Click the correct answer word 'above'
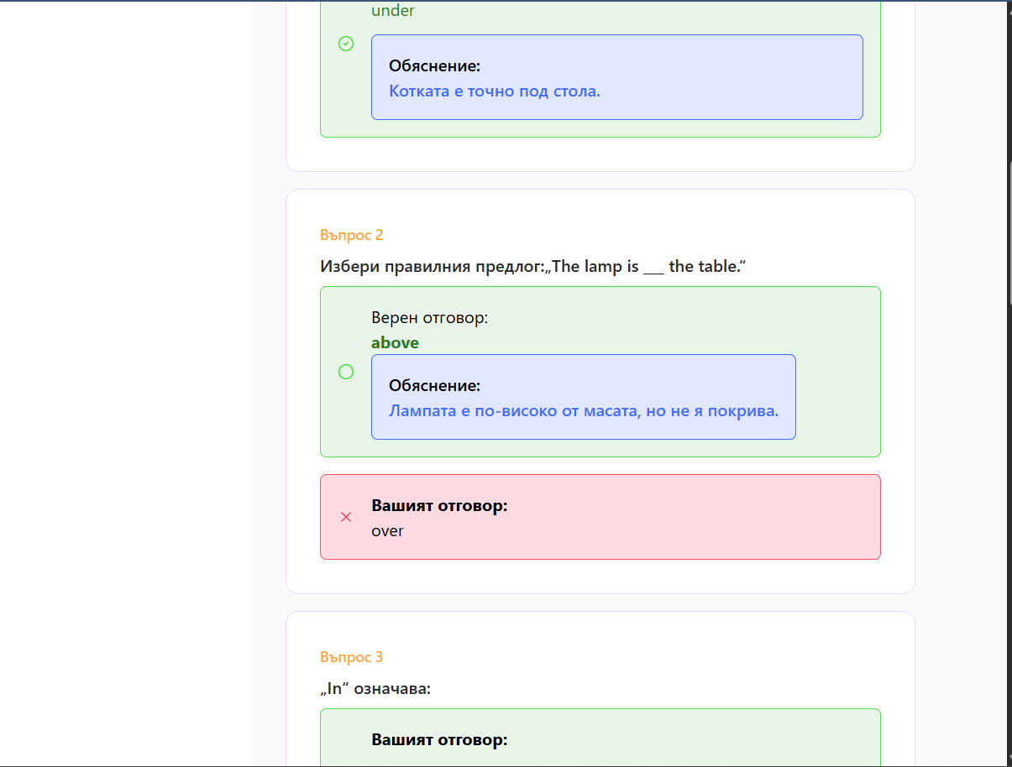 click(395, 342)
